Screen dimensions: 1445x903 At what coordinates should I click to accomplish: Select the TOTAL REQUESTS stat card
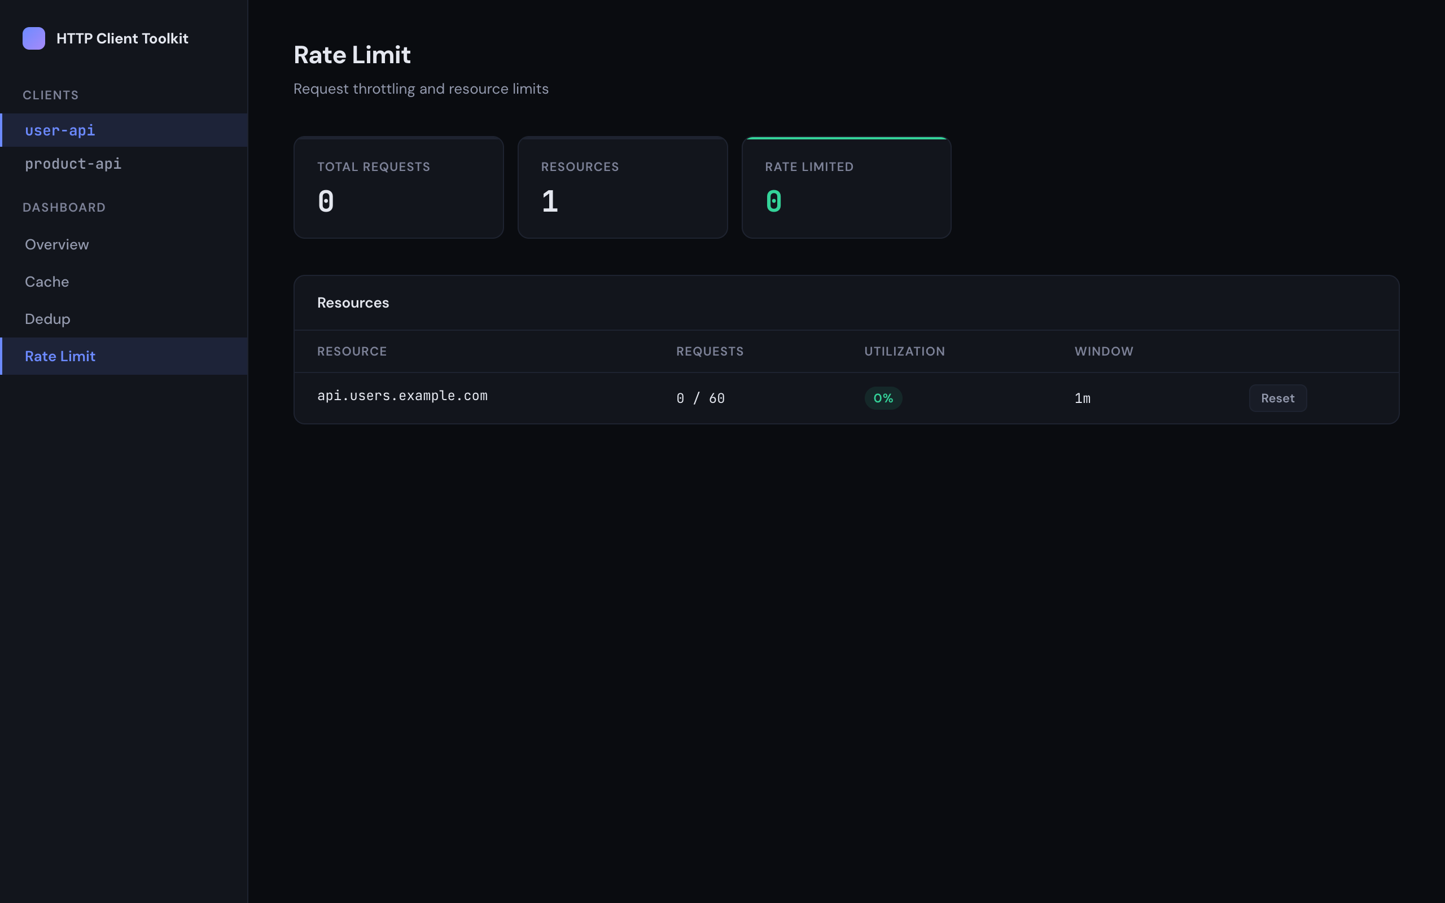coord(399,187)
